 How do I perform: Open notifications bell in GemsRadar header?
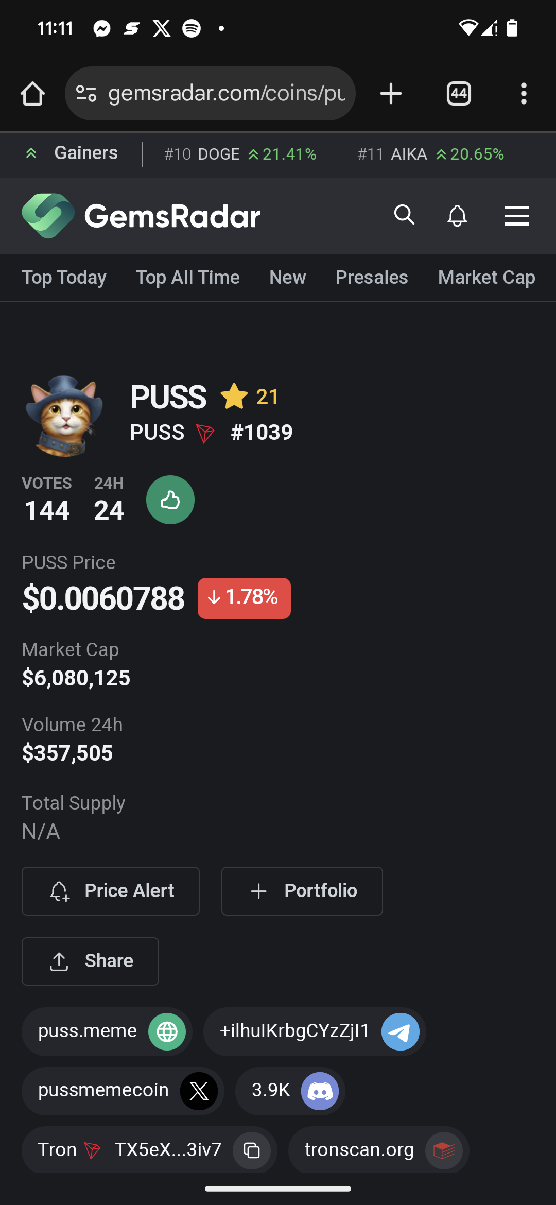pyautogui.click(x=457, y=216)
